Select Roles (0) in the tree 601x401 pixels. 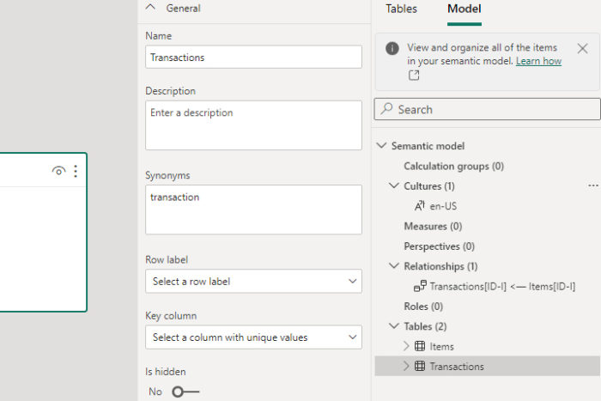[423, 307]
